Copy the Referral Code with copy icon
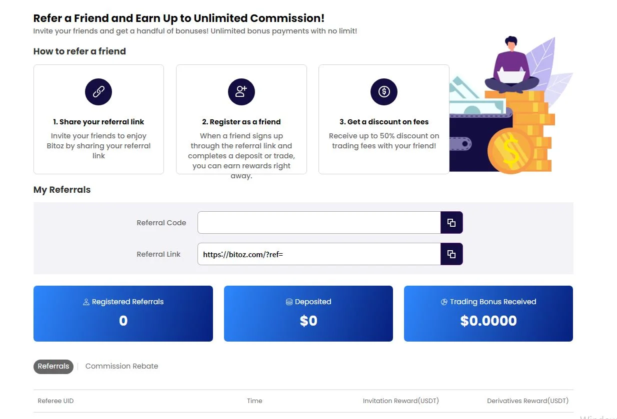Screen dimensions: 617x419 point(451,223)
